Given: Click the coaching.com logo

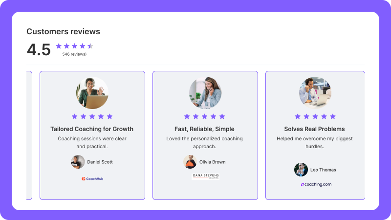Looking at the screenshot, I should (x=316, y=184).
